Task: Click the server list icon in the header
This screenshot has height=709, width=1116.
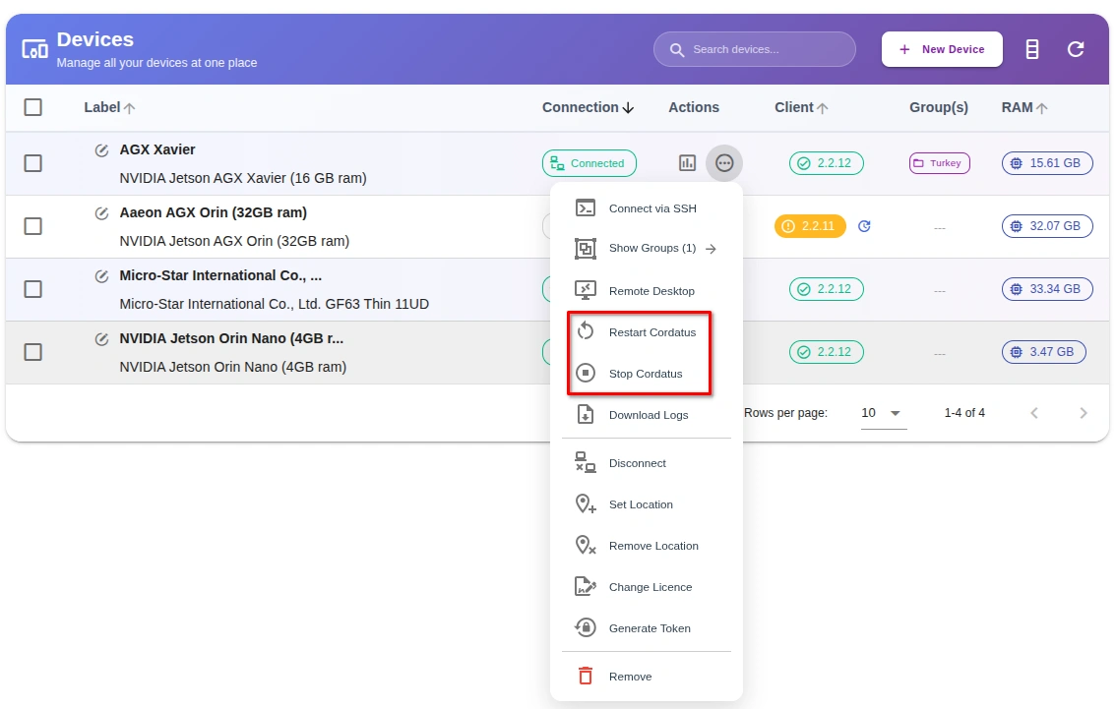Action: [x=1031, y=49]
